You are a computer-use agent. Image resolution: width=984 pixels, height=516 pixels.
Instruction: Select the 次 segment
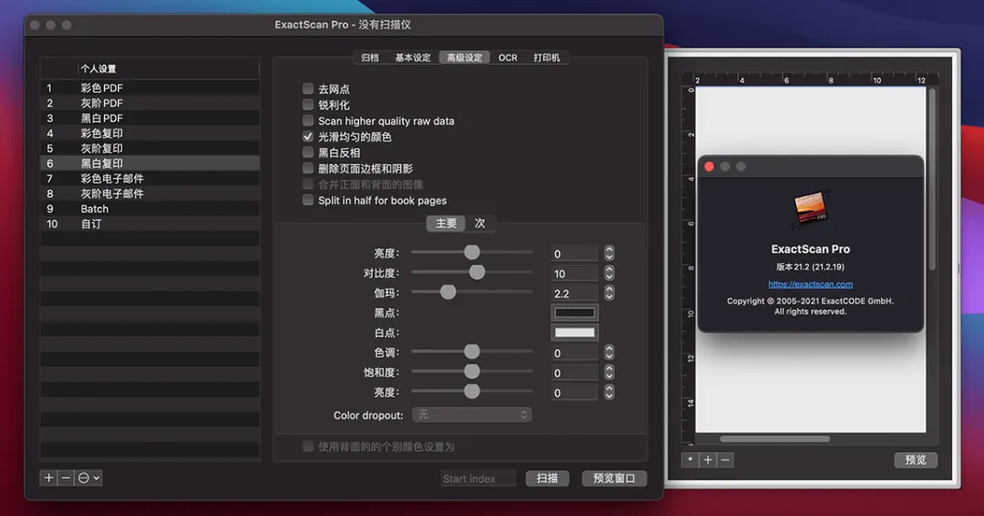click(480, 223)
